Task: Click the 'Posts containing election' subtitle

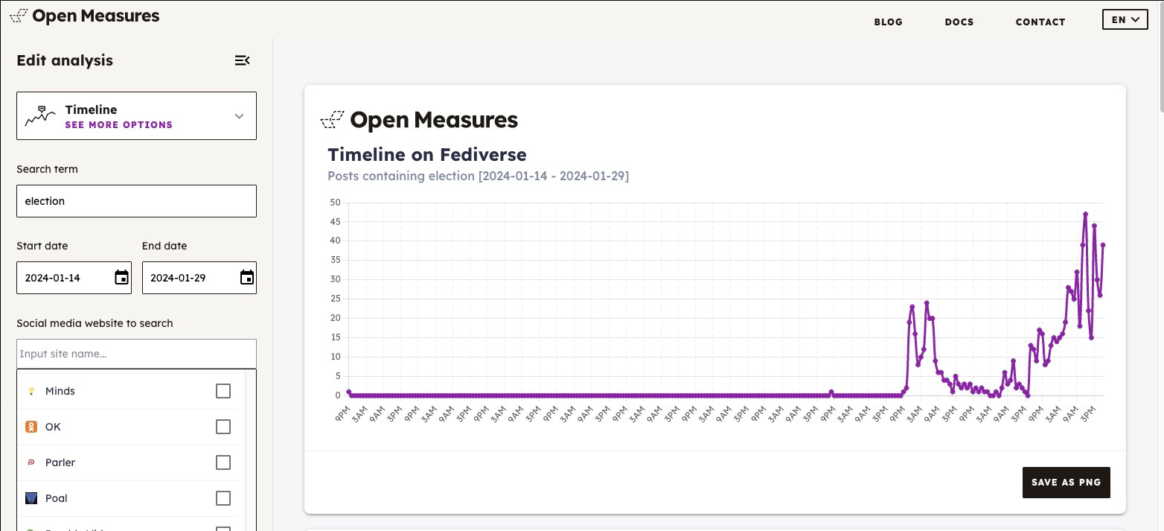Action: point(478,177)
